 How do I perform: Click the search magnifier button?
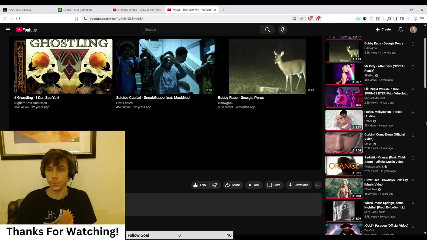268,29
